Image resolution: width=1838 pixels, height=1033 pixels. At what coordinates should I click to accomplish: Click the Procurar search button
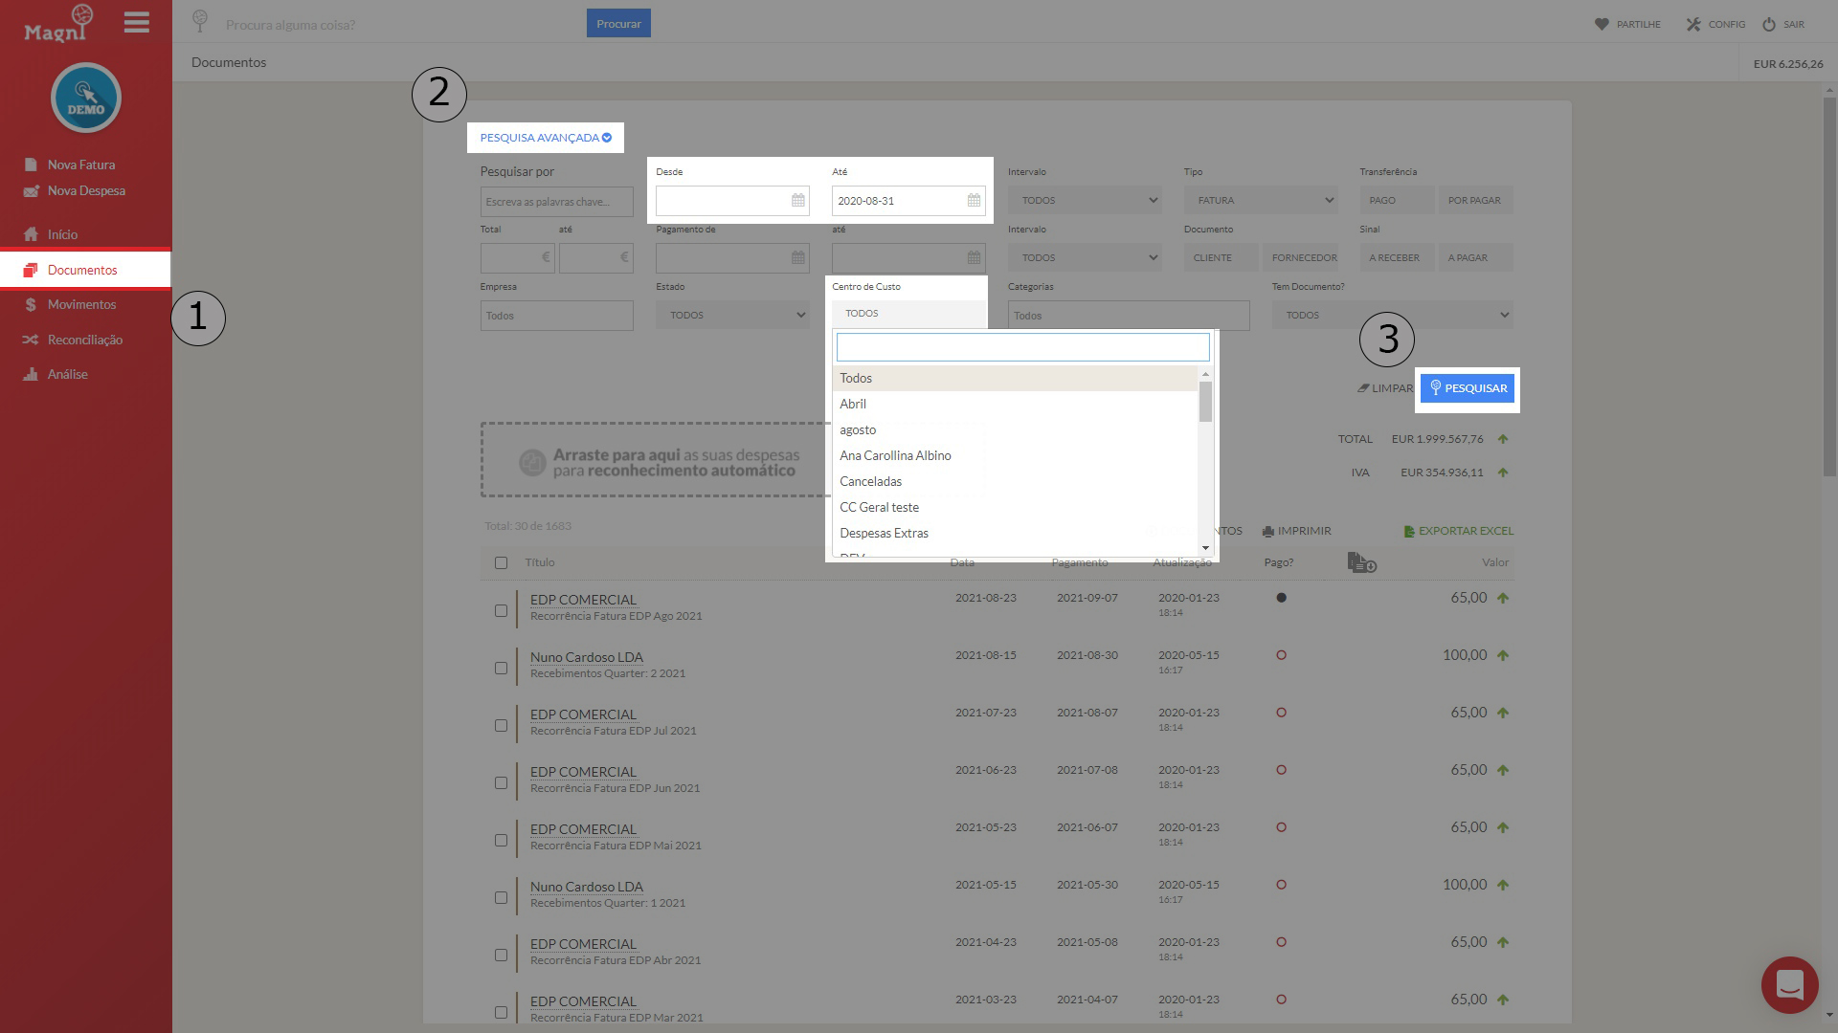click(618, 24)
